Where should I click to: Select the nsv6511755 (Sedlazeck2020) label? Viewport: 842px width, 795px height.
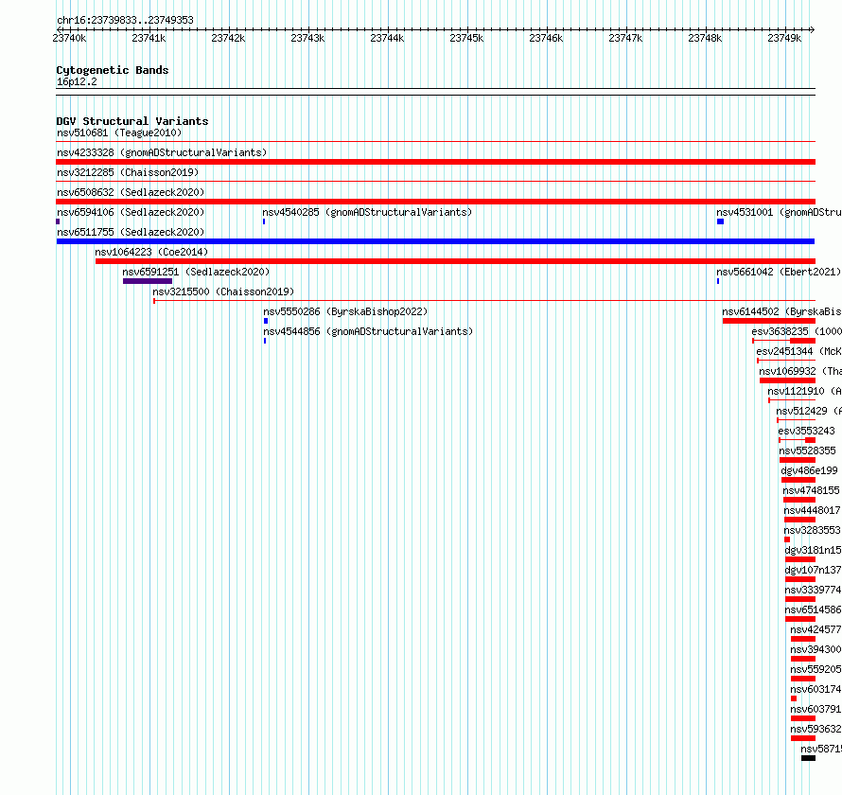click(131, 232)
